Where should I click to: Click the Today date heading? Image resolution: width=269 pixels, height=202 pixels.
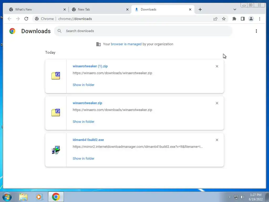(x=50, y=52)
